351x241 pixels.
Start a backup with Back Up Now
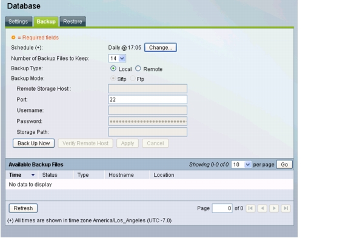[33, 144]
